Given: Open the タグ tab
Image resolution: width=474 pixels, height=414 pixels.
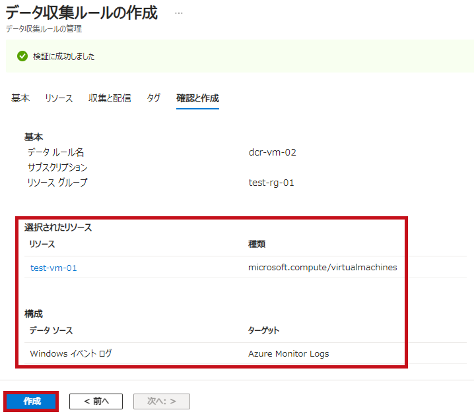Looking at the screenshot, I should tap(154, 98).
